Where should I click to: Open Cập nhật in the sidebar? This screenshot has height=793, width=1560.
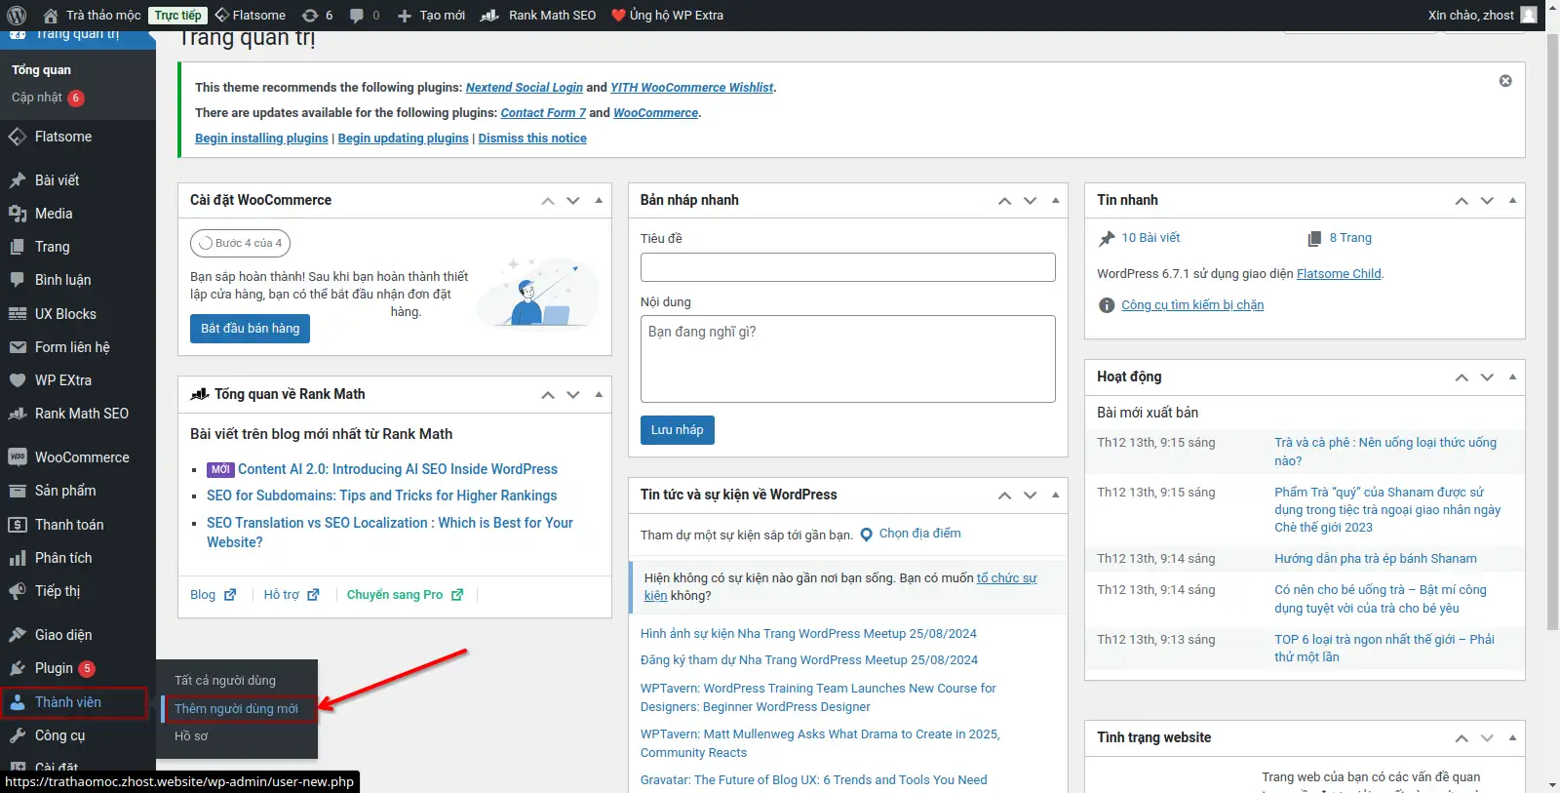pyautogui.click(x=48, y=98)
